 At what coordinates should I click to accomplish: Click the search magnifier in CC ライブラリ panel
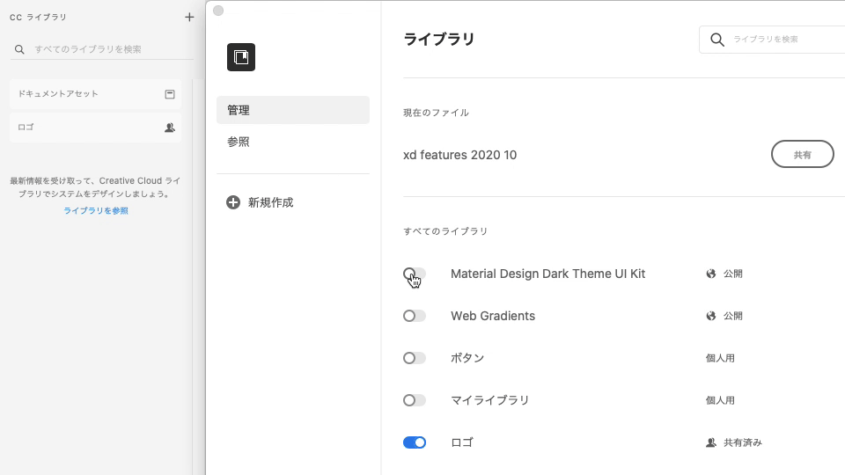tap(19, 49)
